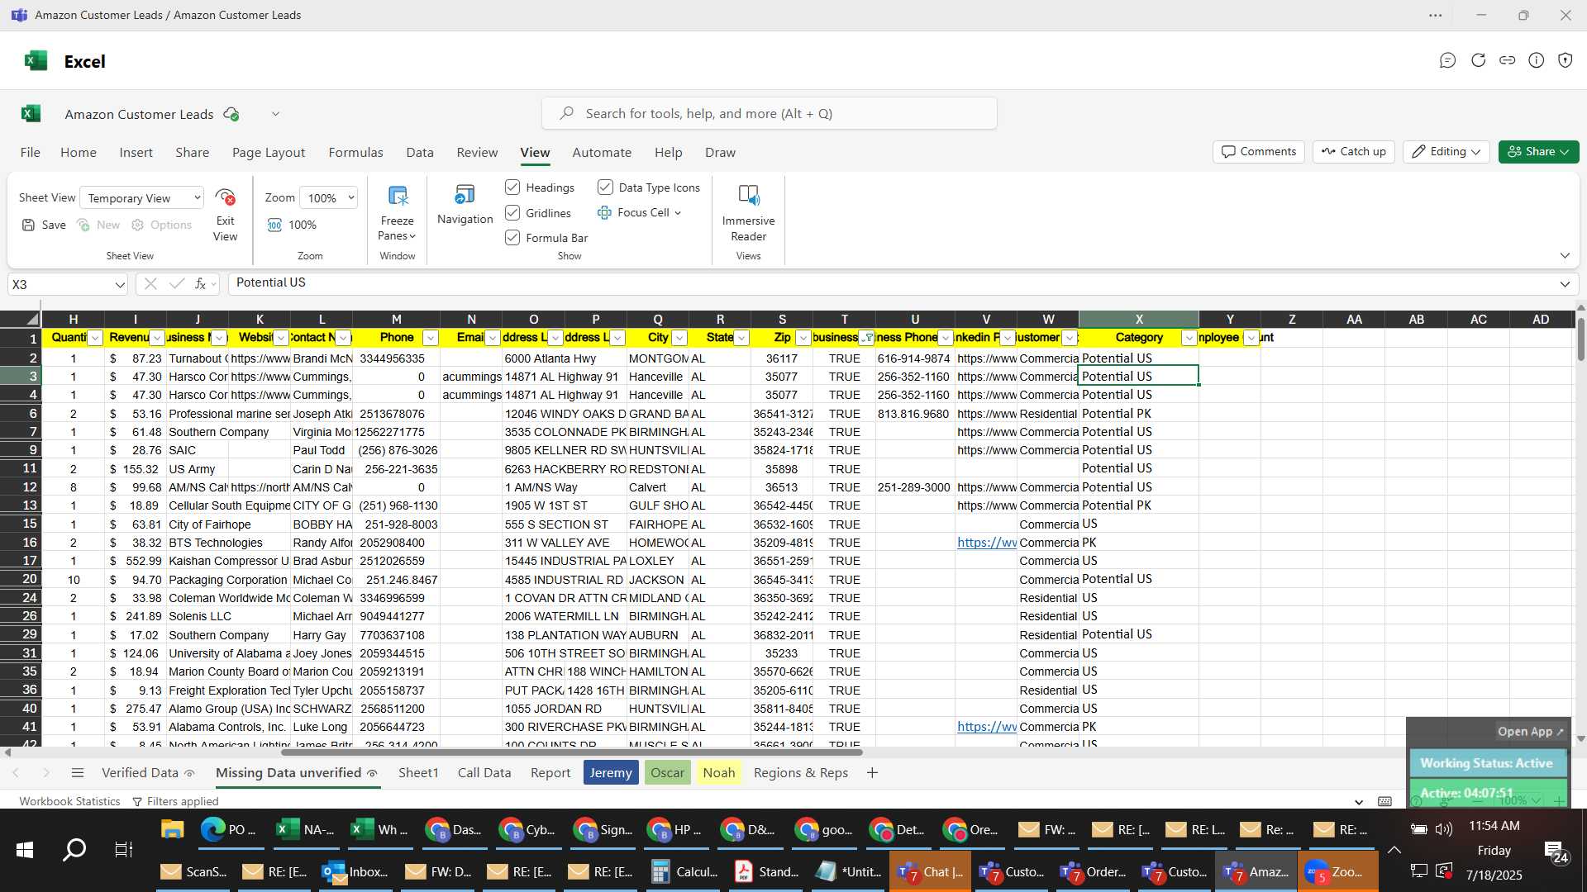1587x892 pixels.
Task: Expand the Name Box dropdown
Action: pyautogui.click(x=120, y=284)
